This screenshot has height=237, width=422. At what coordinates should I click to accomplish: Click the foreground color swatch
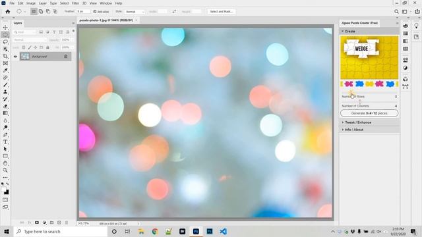coord(4,190)
